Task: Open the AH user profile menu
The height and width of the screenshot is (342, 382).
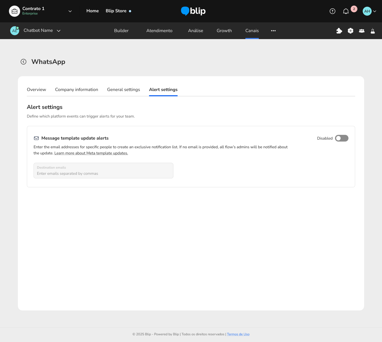Action: tap(369, 11)
